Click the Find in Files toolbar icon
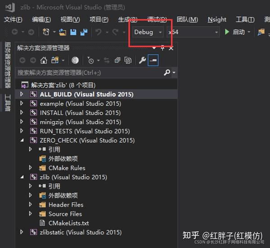 (261, 32)
